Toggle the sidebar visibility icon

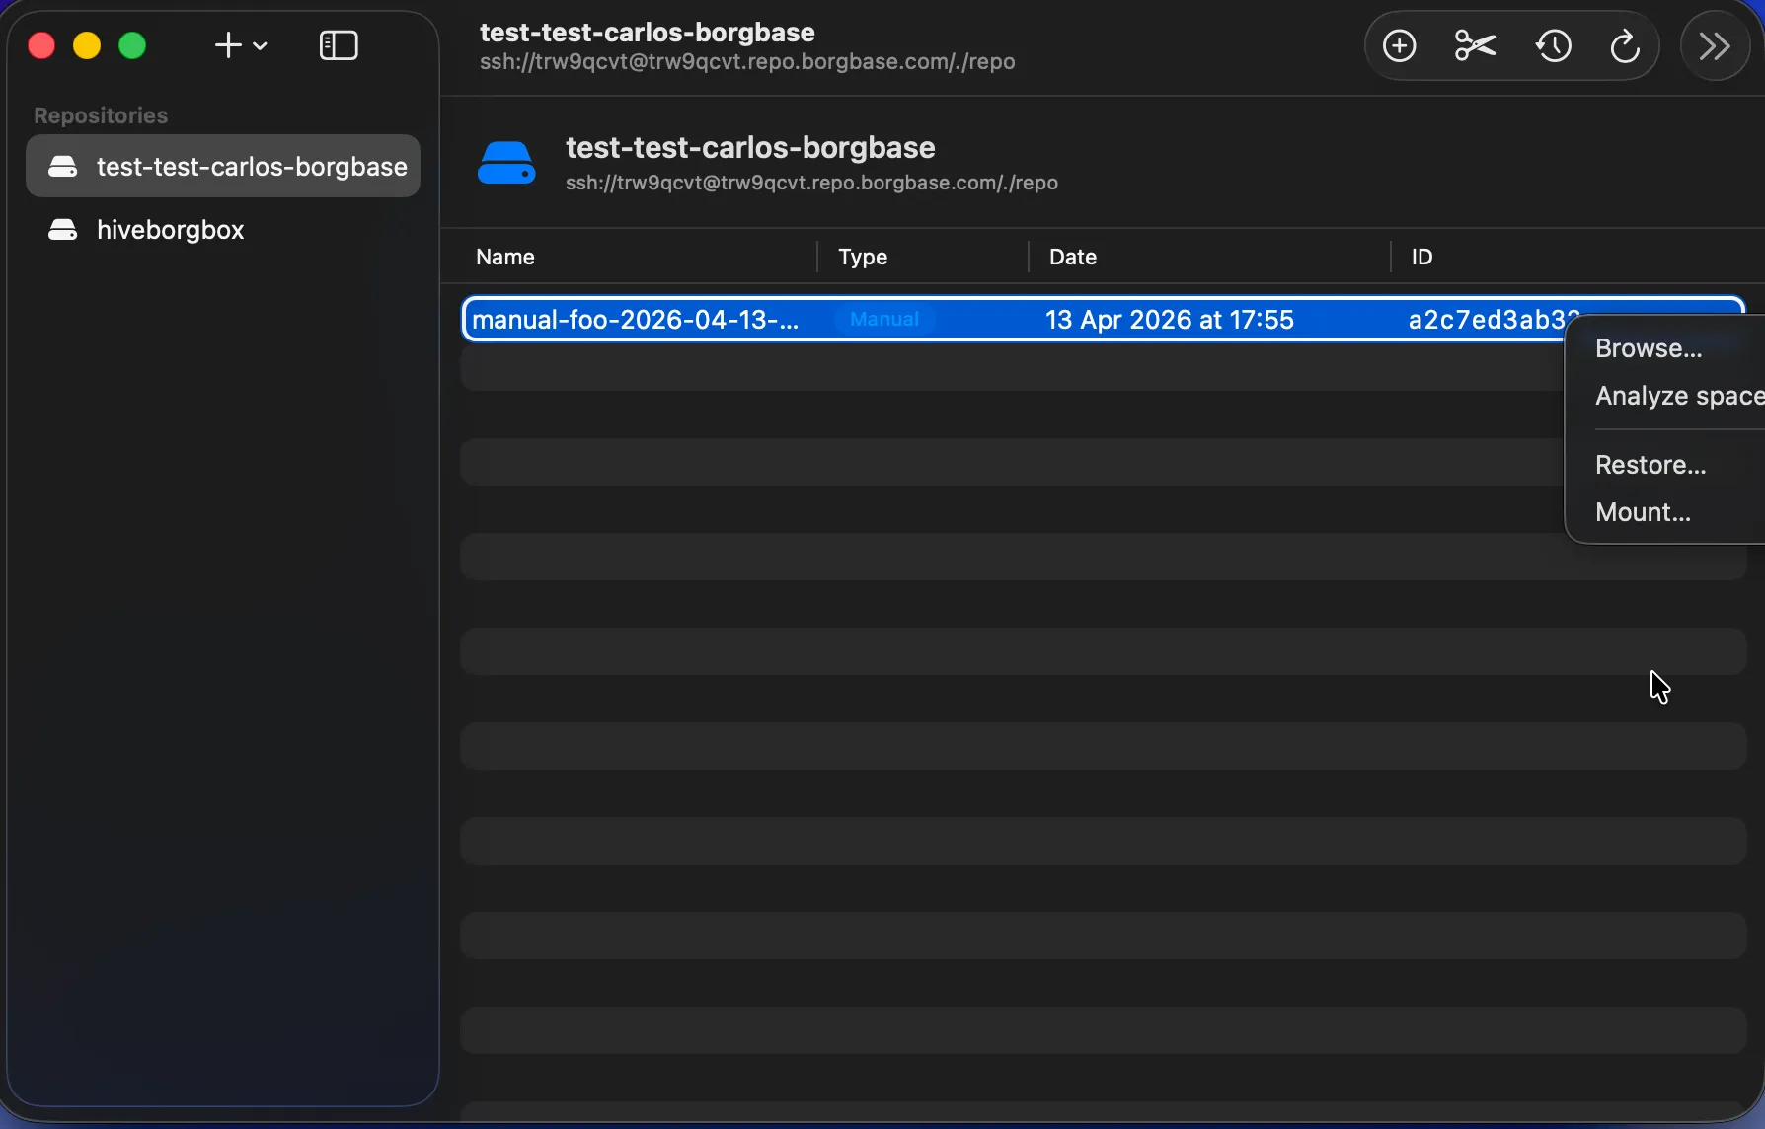(339, 45)
